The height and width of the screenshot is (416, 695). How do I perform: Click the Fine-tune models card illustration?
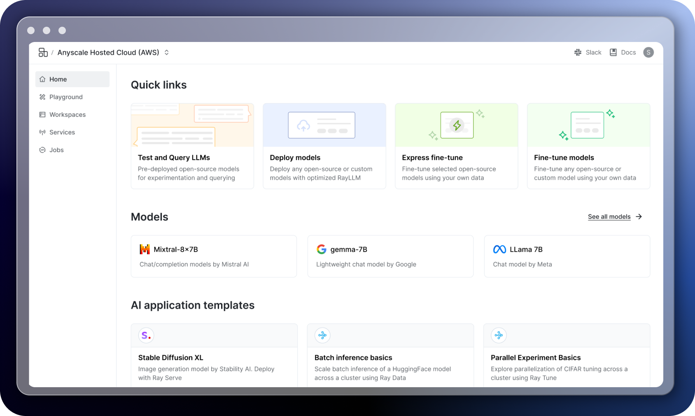tap(589, 125)
